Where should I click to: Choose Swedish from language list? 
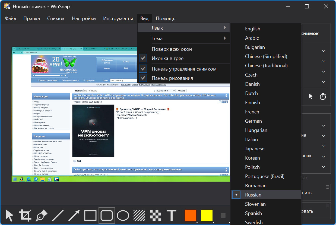266,221
